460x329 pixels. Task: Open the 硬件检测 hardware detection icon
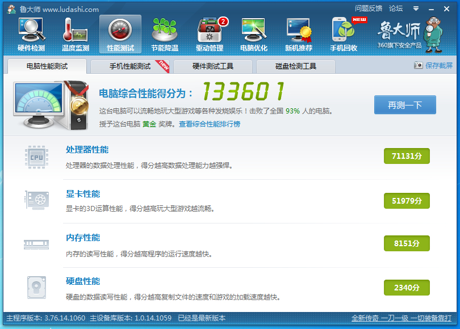31,29
